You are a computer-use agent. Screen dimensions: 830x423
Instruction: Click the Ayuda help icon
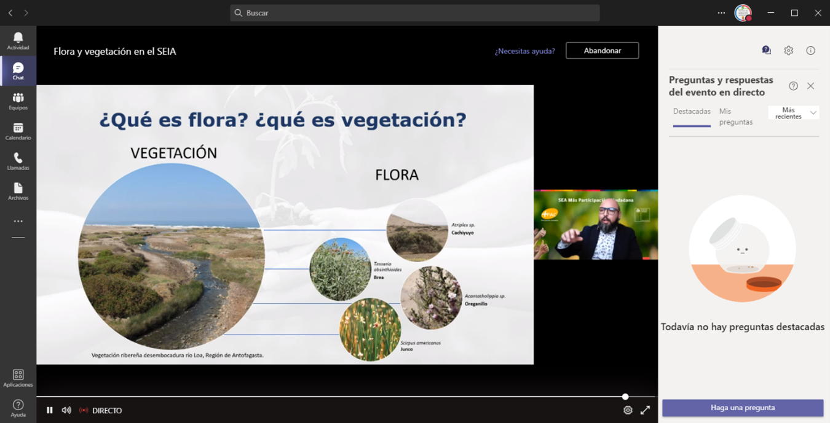tap(18, 408)
